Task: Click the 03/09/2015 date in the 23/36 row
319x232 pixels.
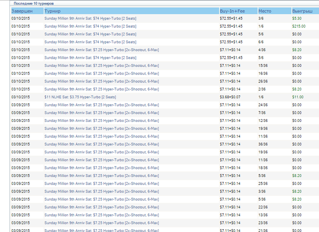Action: (x=21, y=223)
